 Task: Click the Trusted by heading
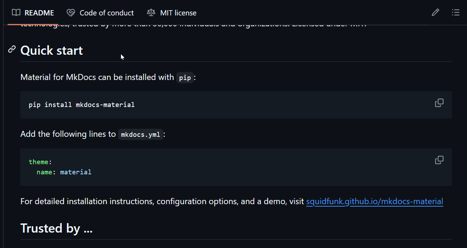pos(56,228)
